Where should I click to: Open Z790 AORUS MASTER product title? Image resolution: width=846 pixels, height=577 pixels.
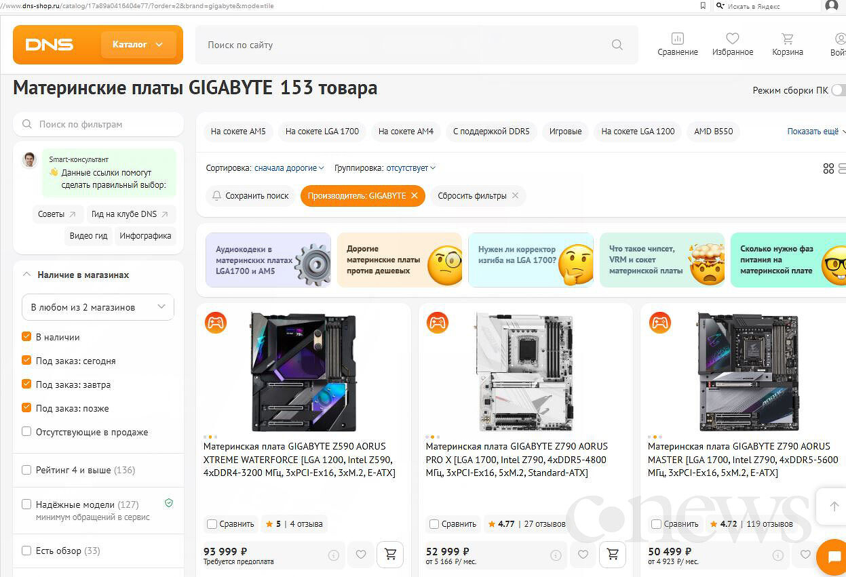[x=742, y=460]
